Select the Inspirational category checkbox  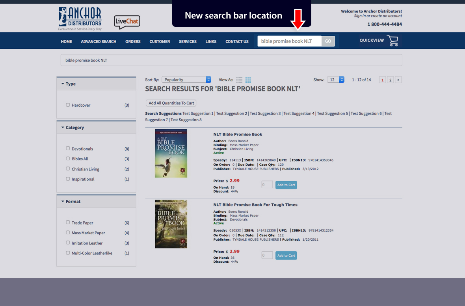[68, 179]
